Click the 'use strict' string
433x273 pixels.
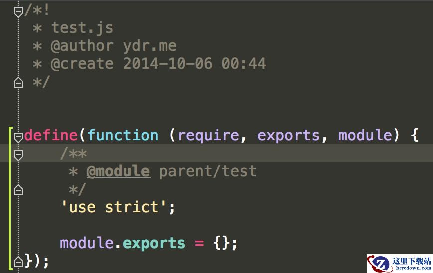click(x=114, y=207)
